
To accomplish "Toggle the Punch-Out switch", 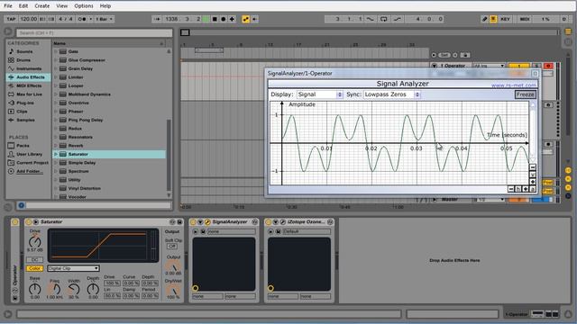I will [398, 19].
